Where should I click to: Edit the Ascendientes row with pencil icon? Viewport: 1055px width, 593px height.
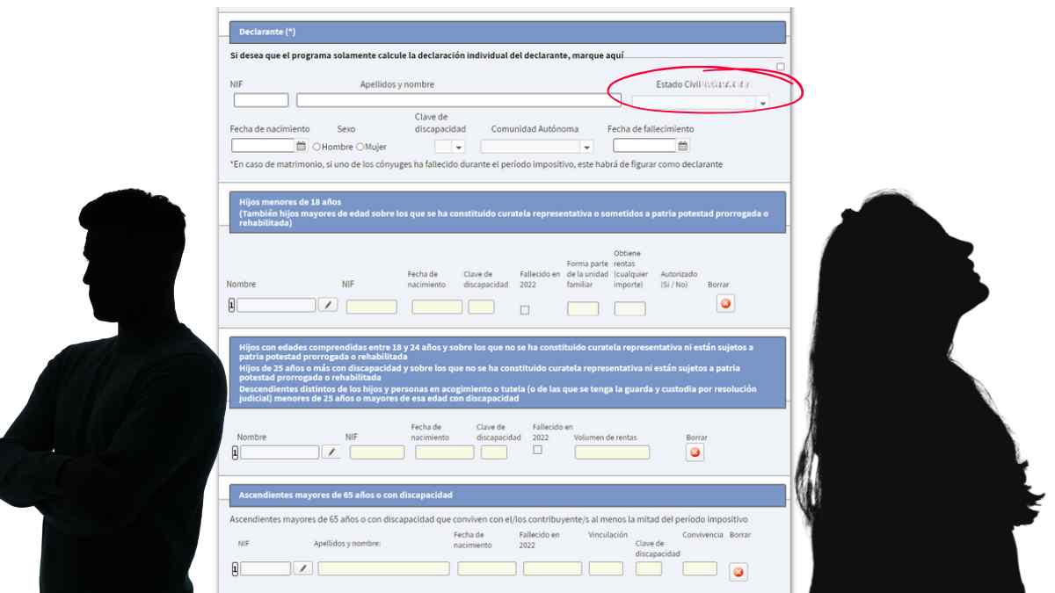(x=302, y=568)
